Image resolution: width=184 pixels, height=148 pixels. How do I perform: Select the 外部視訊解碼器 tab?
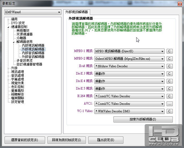pyautogui.click(x=77, y=12)
